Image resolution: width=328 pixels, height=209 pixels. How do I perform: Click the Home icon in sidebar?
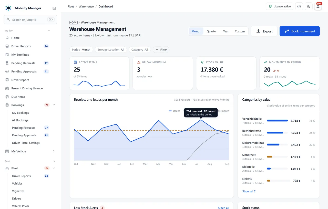coord(7,38)
